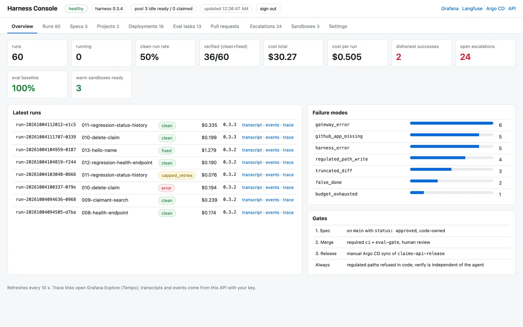523x327 pixels.
Task: Select the Overview tab
Action: (22, 26)
